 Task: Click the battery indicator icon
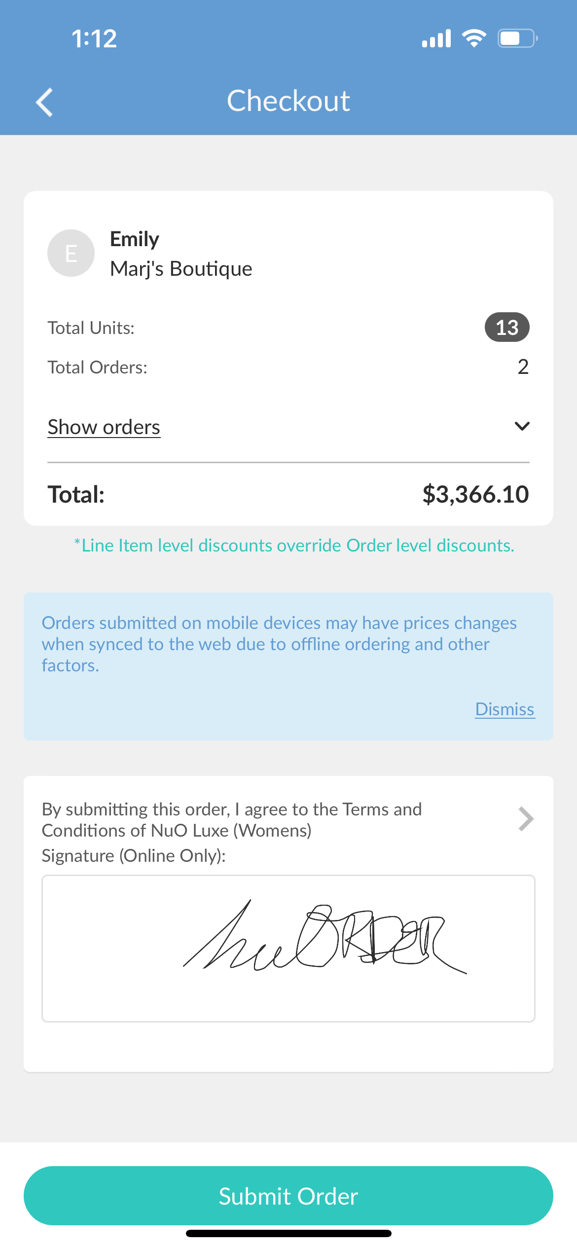(x=517, y=38)
